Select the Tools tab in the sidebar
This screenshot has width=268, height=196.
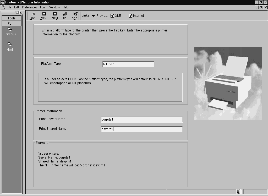(x=12, y=18)
